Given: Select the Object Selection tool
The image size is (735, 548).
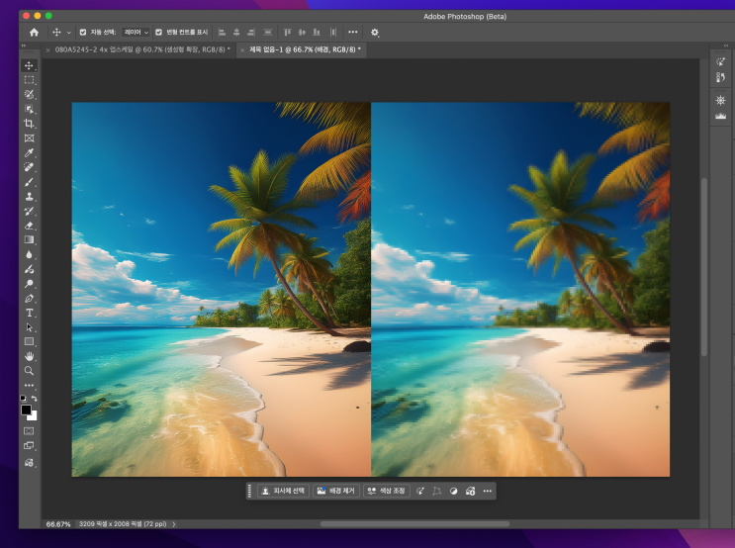Looking at the screenshot, I should coord(29,109).
